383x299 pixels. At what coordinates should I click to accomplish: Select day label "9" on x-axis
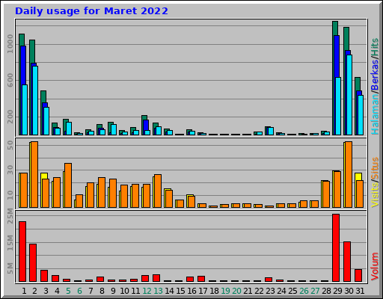[x=113, y=291]
